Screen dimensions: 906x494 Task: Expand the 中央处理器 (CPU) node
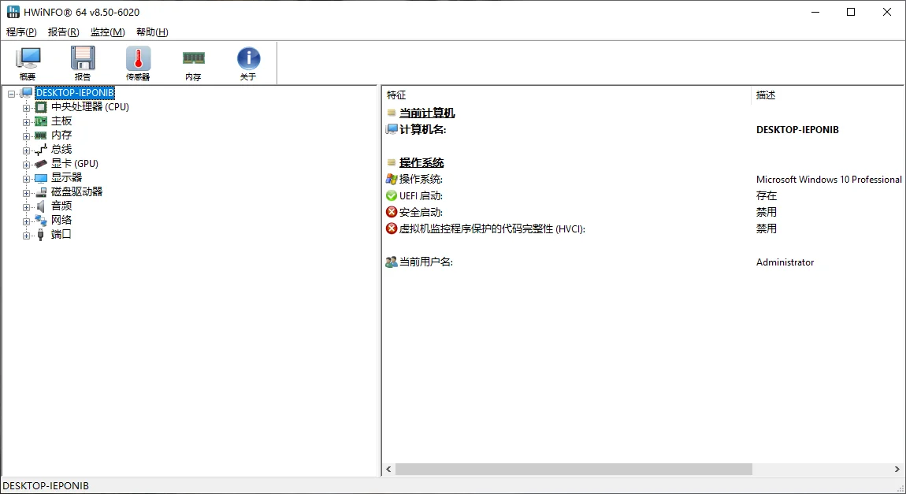click(26, 107)
